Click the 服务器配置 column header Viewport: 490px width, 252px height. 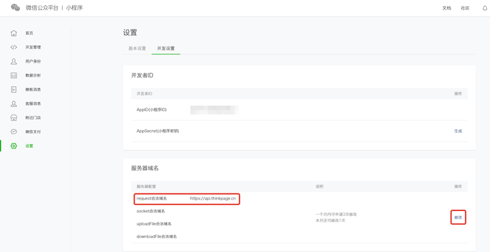coord(146,187)
